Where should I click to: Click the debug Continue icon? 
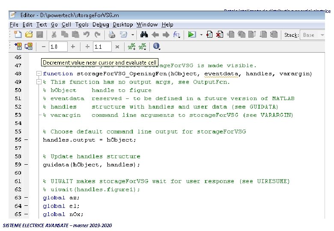coord(263,35)
